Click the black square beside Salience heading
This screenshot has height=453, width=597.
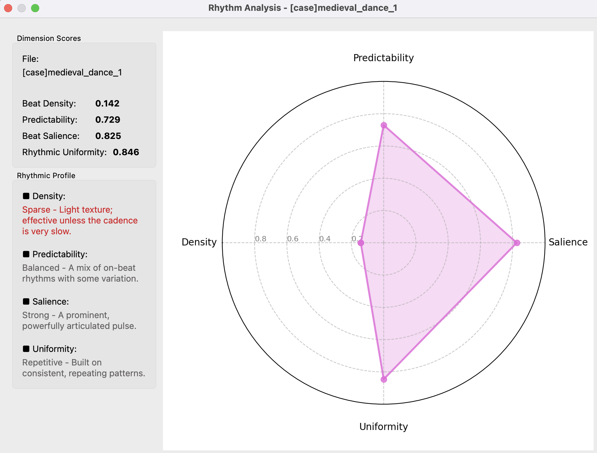[x=26, y=302]
